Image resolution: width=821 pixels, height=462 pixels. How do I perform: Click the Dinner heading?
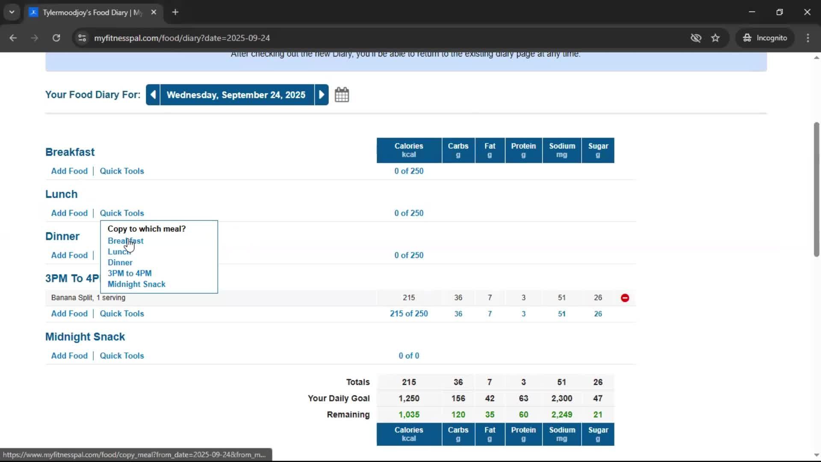tap(62, 236)
